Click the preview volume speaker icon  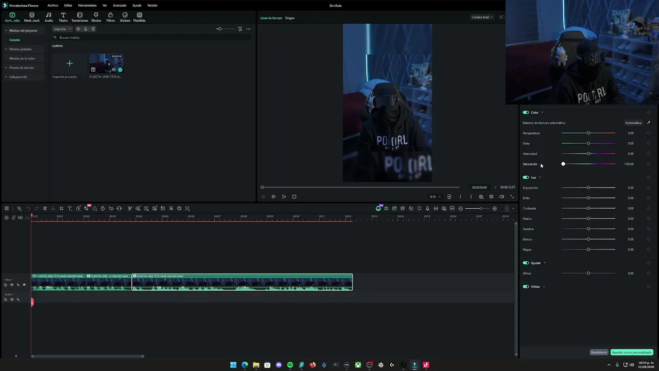pyautogui.click(x=501, y=196)
